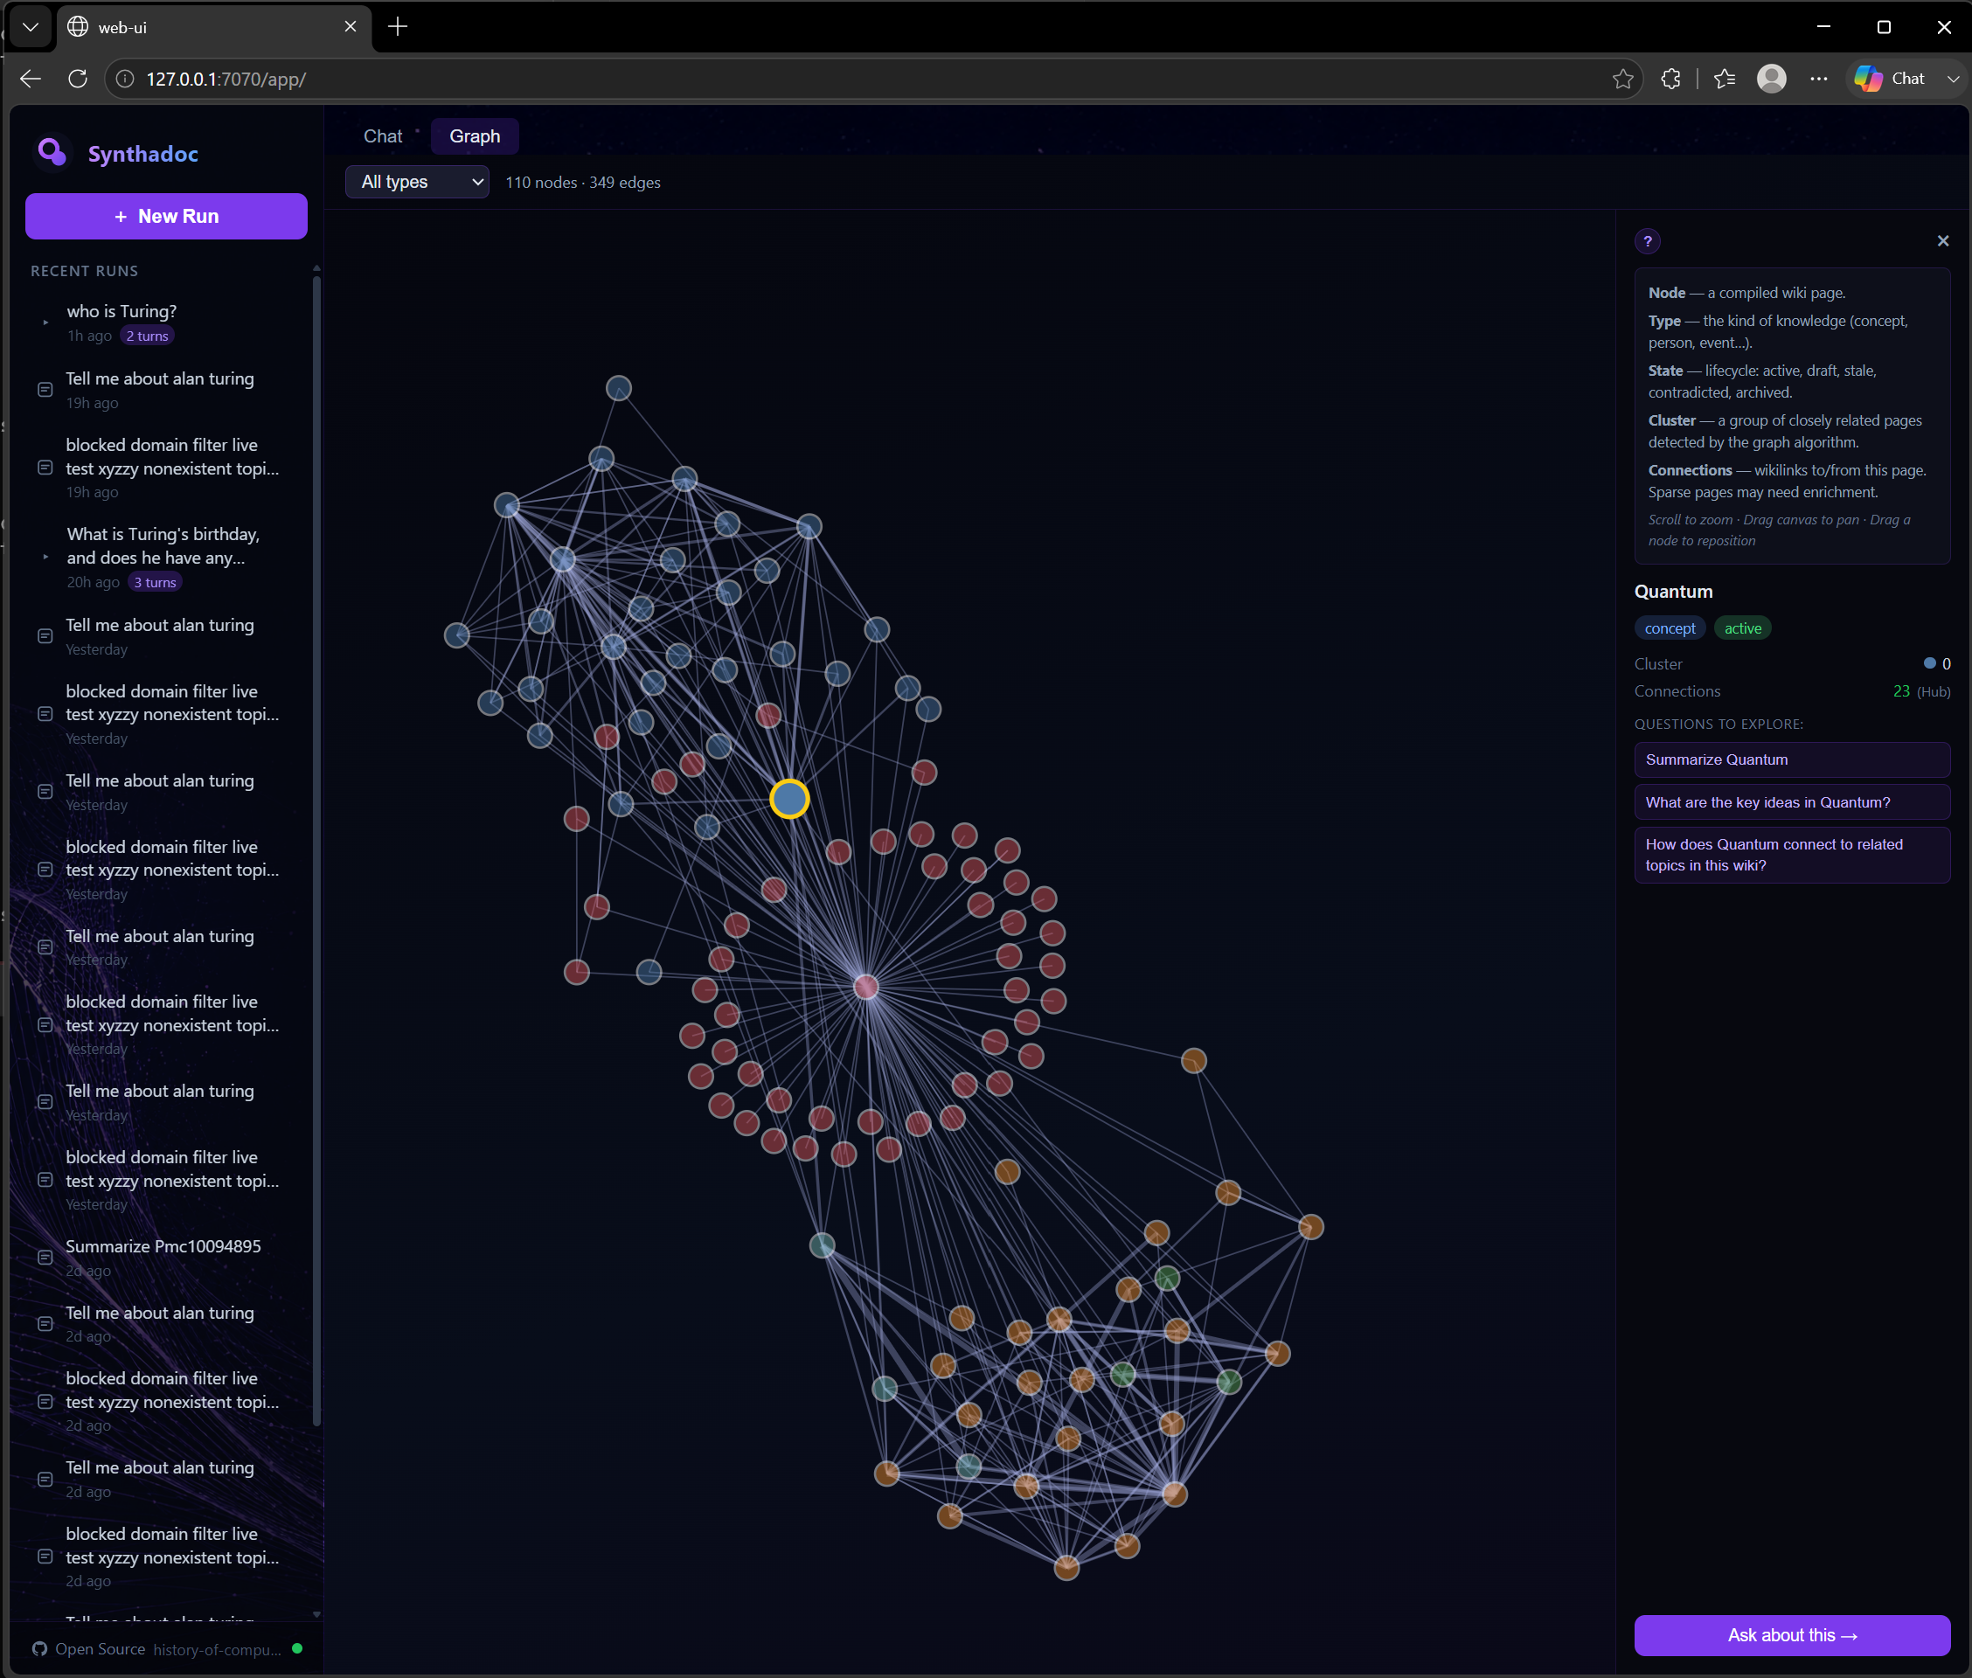The image size is (1972, 1678).
Task: Click the '3 turns' badge
Action: [155, 582]
